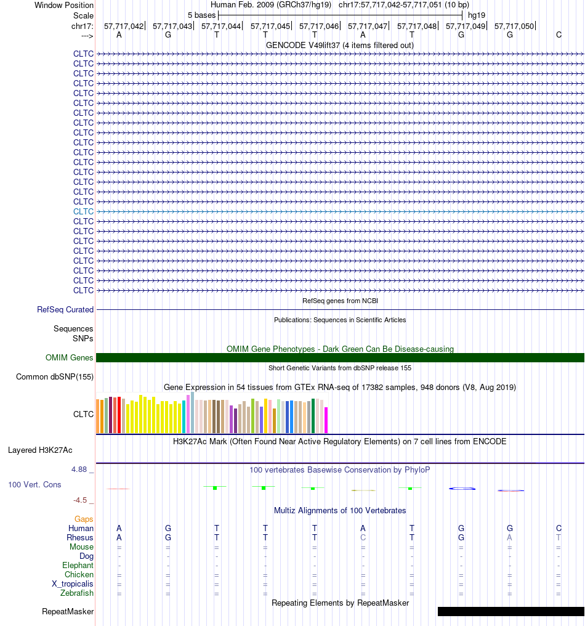Click Short Genetic Variants from dbSNP title
The image size is (585, 626).
339,368
